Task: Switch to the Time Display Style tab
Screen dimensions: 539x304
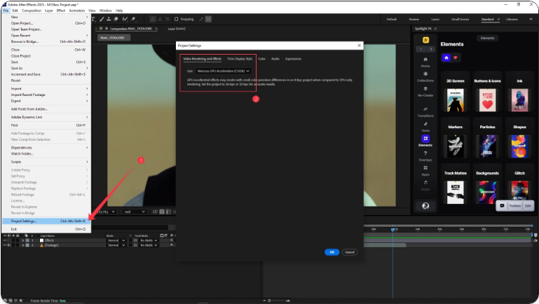Action: [239, 59]
